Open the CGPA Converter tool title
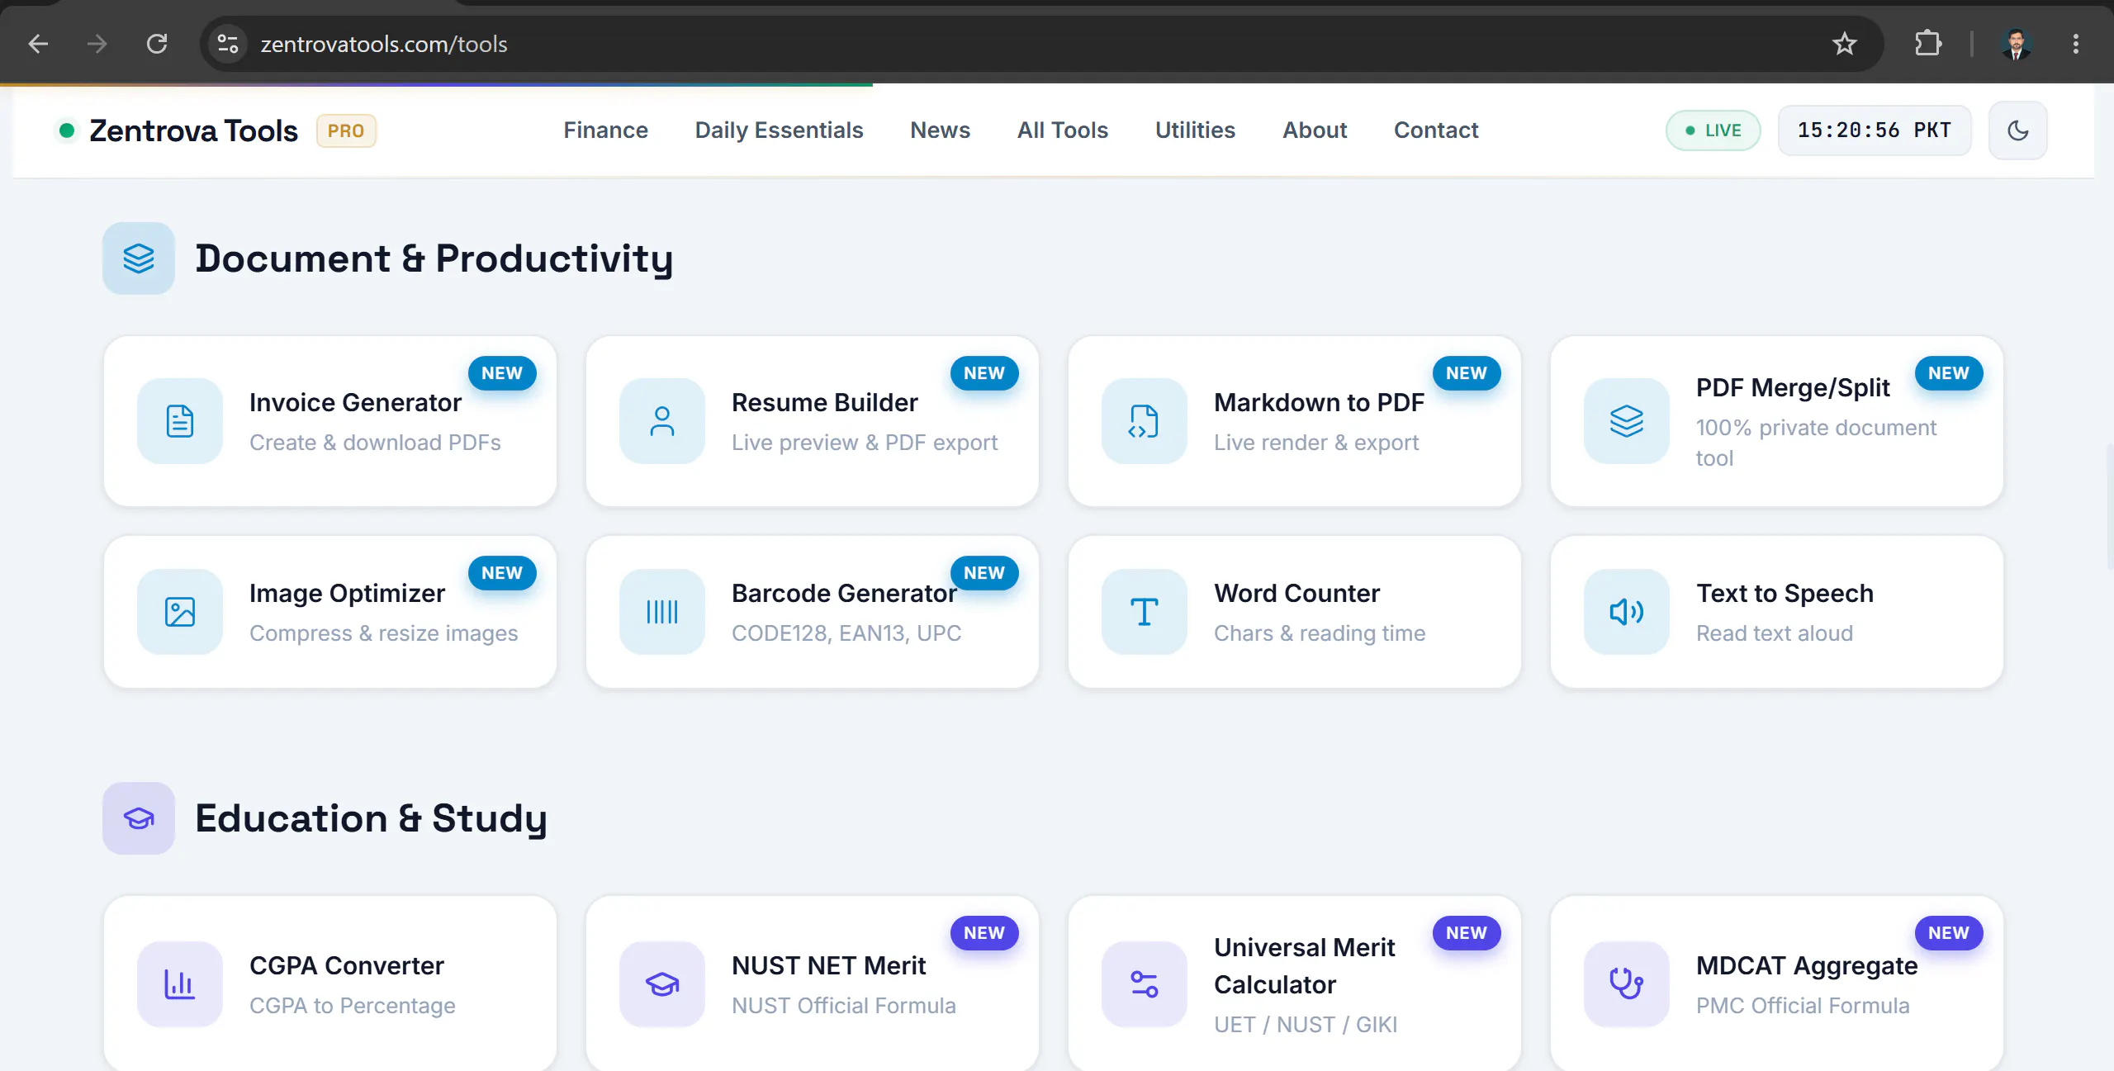 click(347, 965)
